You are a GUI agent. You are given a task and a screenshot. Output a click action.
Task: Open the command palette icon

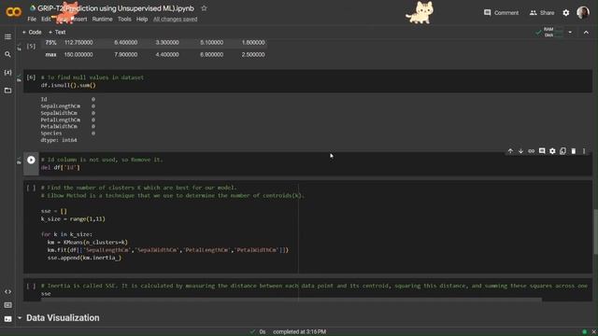coord(7,305)
